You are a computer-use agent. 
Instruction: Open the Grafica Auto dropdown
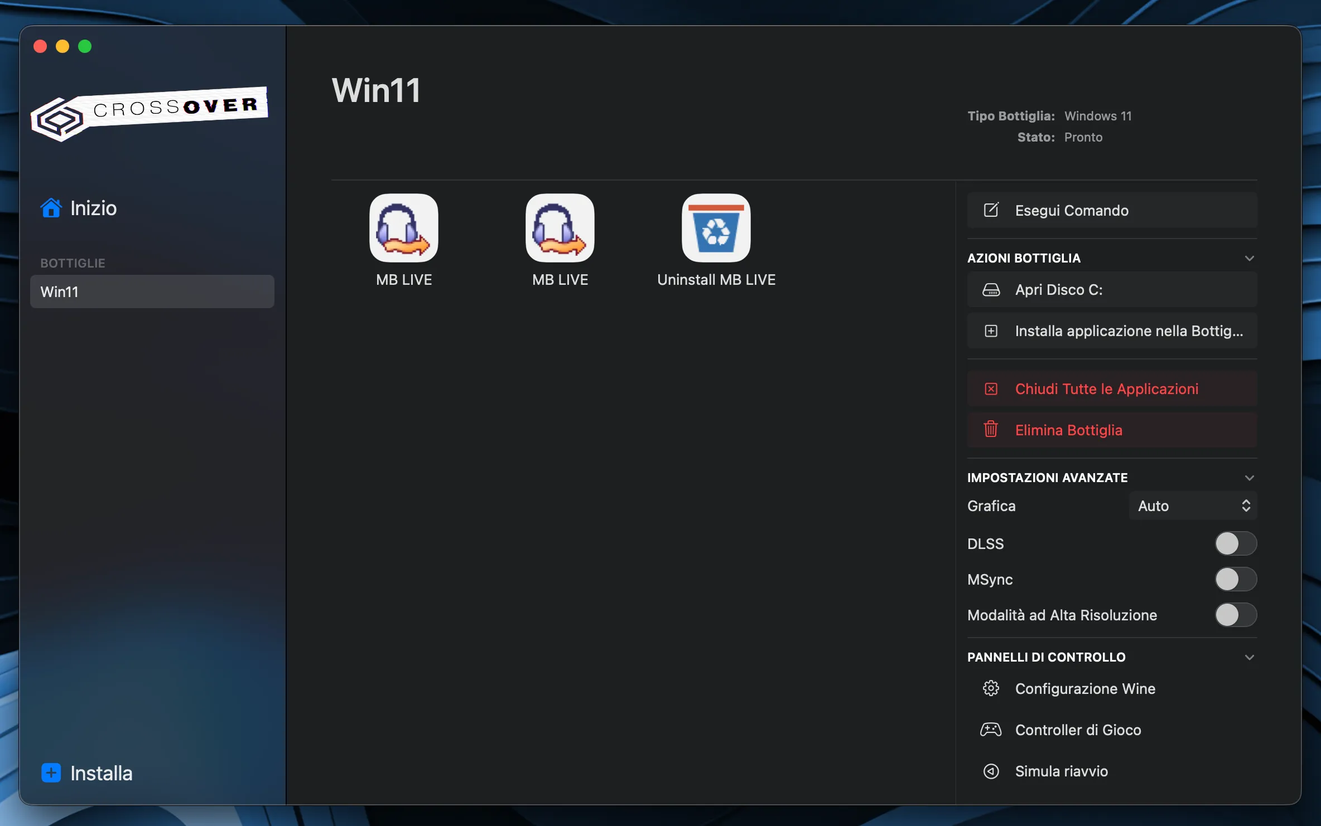click(1193, 506)
